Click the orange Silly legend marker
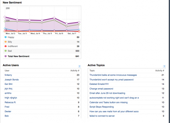This screenshot has height=123, width=170. (5, 42)
